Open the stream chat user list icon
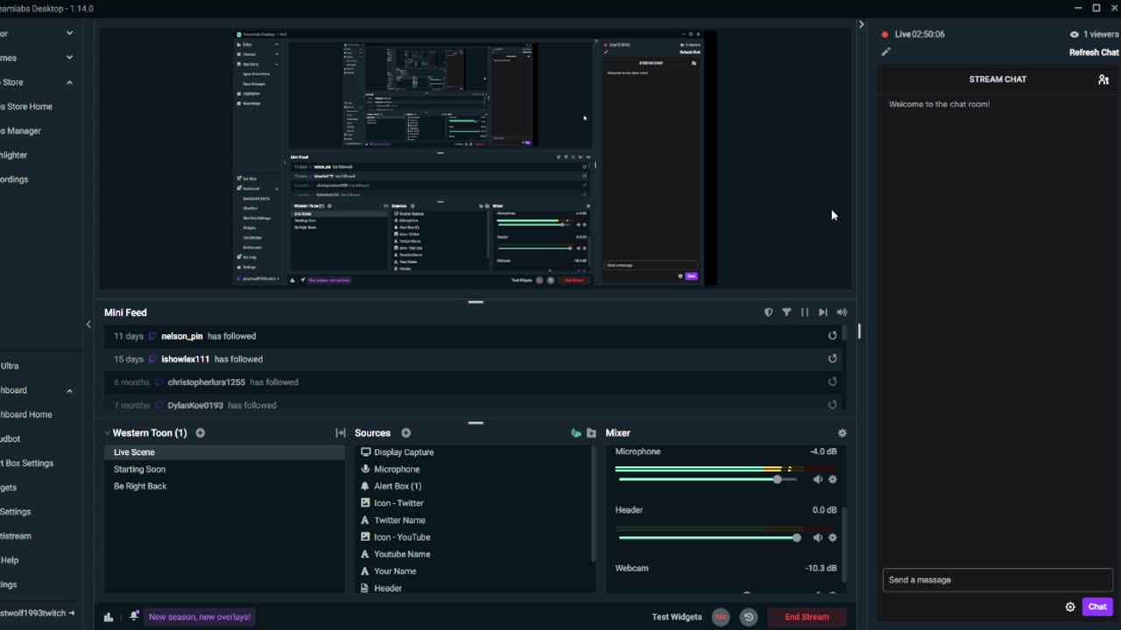The height and width of the screenshot is (630, 1121). coord(1103,80)
